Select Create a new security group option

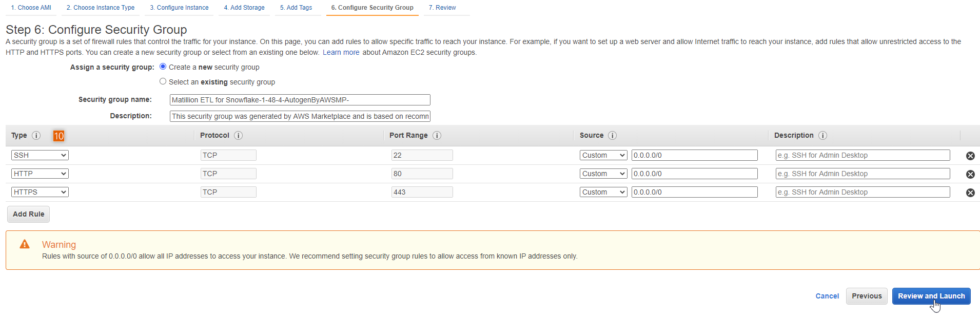tap(163, 67)
